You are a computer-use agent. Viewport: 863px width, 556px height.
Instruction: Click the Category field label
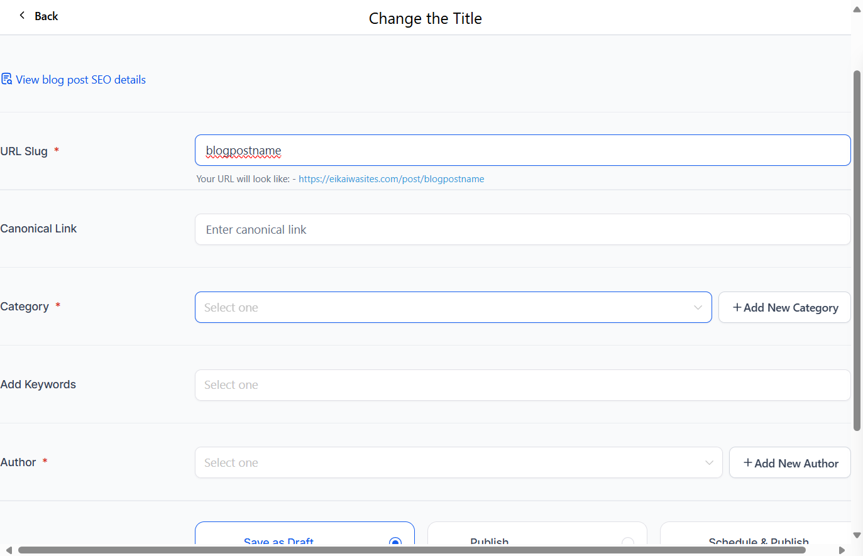pos(25,307)
